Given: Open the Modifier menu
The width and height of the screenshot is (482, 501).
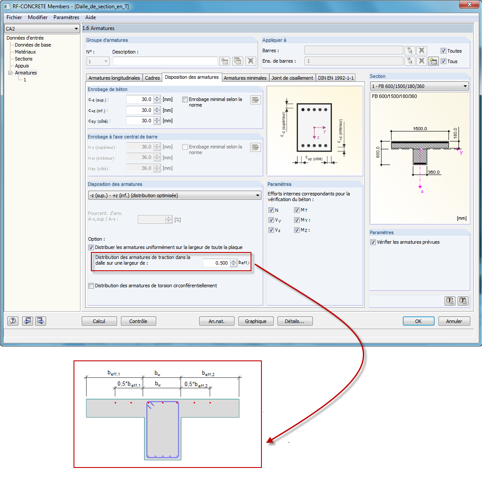Looking at the screenshot, I should pos(38,17).
